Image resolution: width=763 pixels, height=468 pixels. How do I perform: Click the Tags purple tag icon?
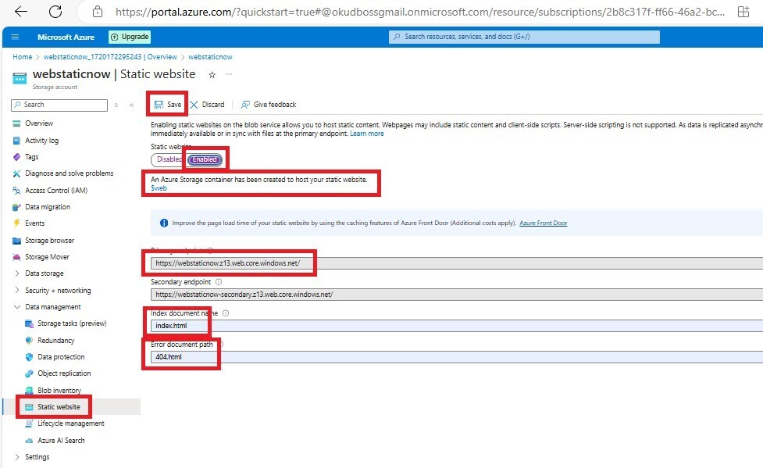pyautogui.click(x=16, y=157)
